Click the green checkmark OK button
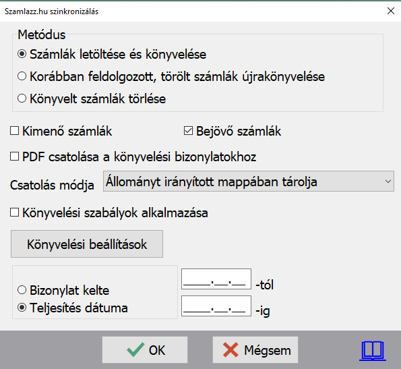 click(145, 350)
